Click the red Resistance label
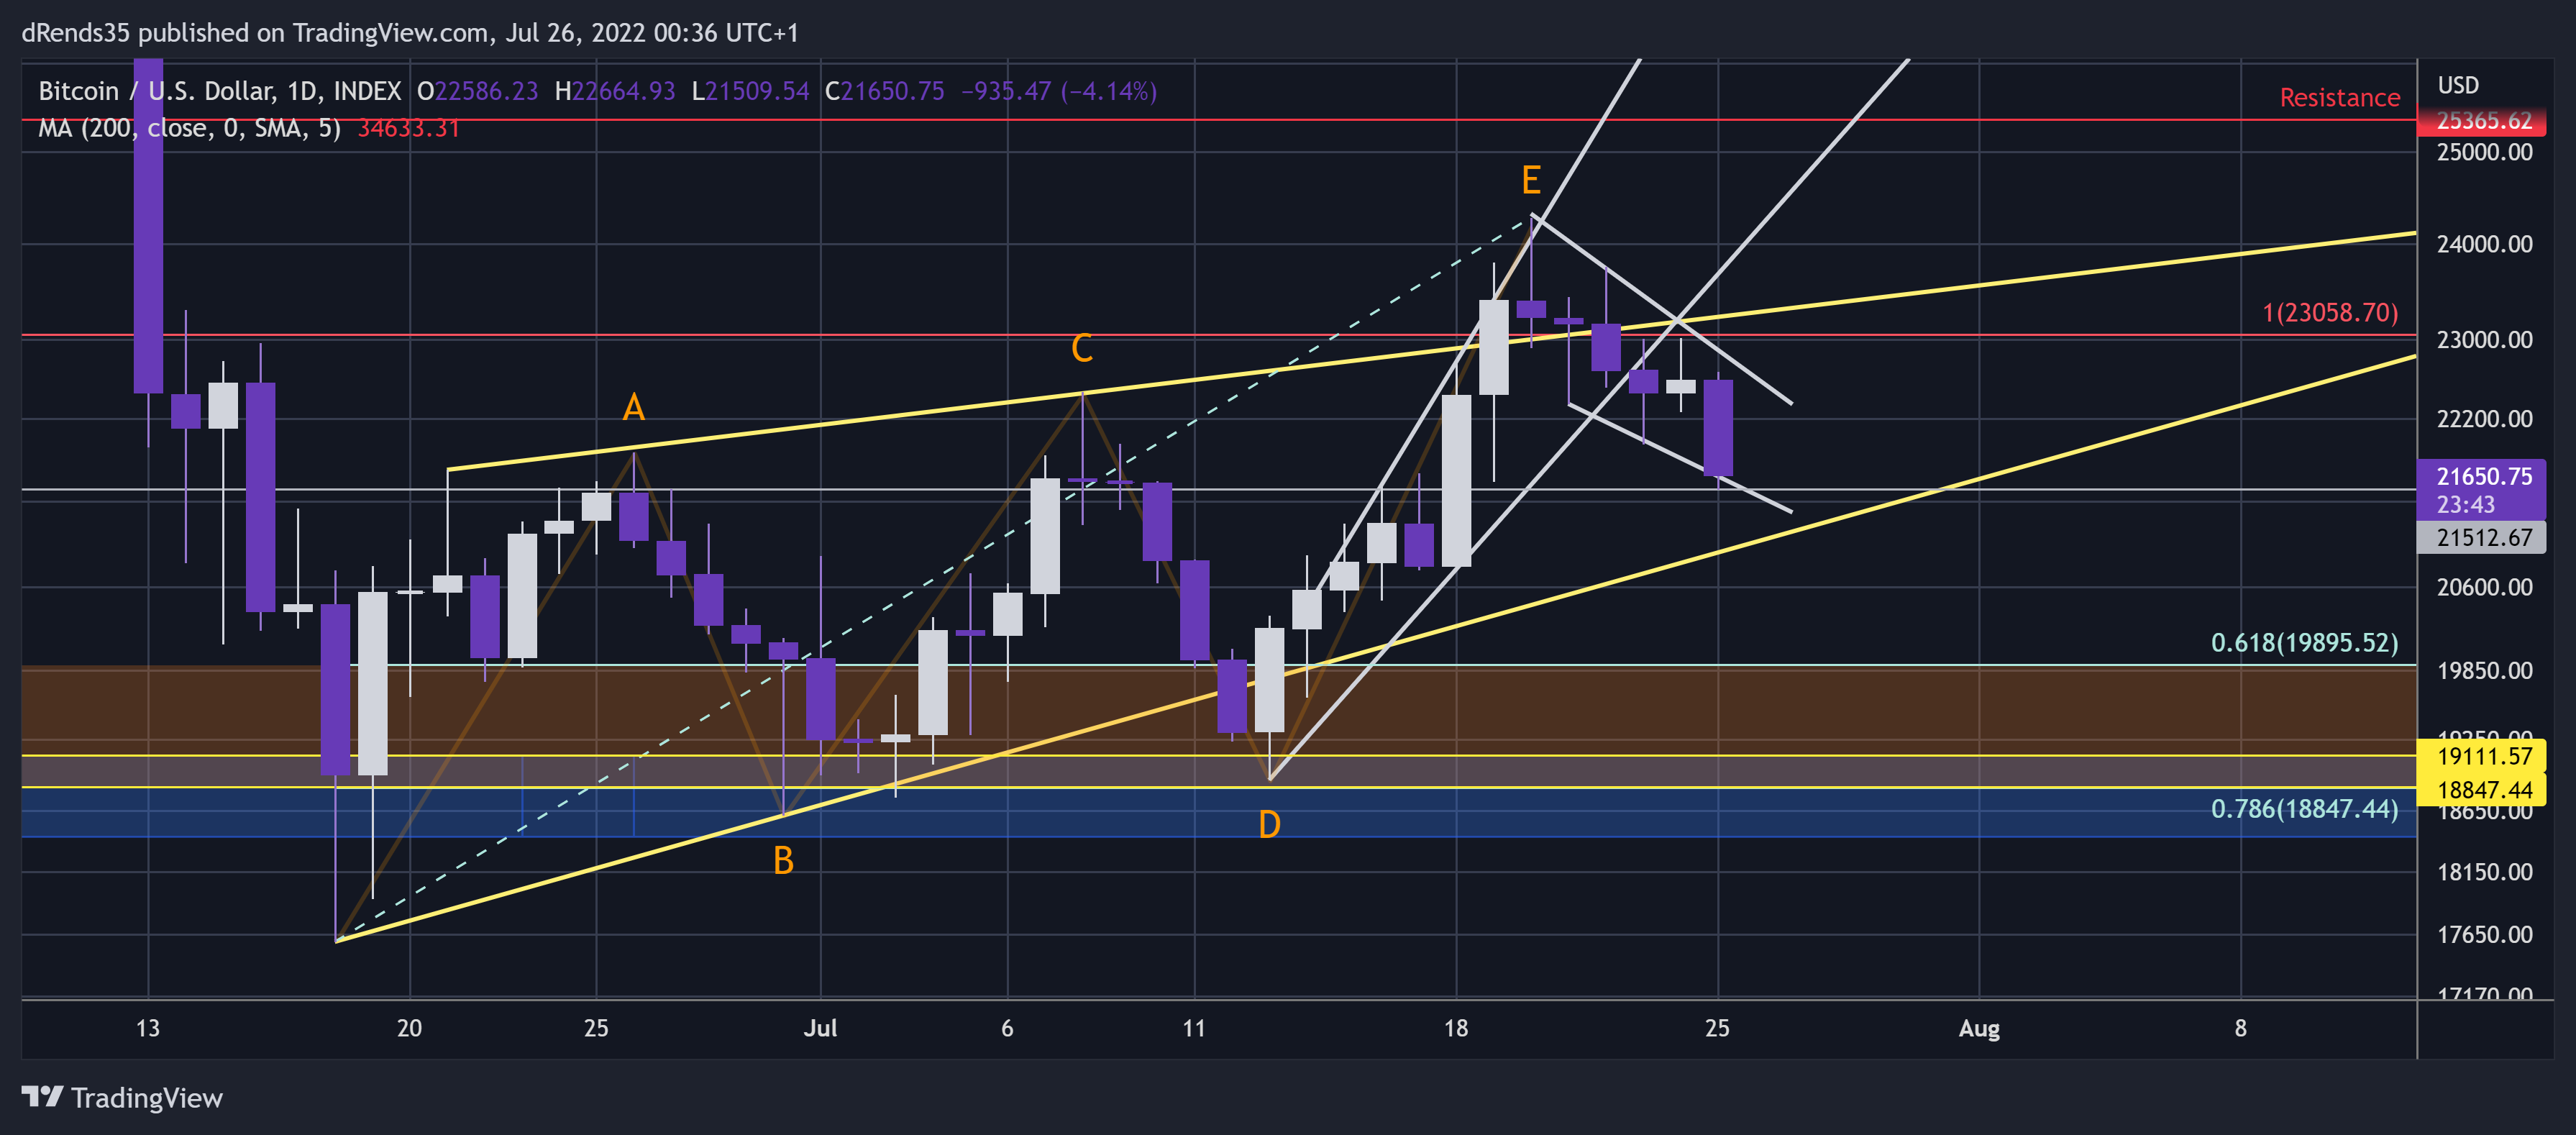This screenshot has width=2576, height=1135. [x=2339, y=97]
